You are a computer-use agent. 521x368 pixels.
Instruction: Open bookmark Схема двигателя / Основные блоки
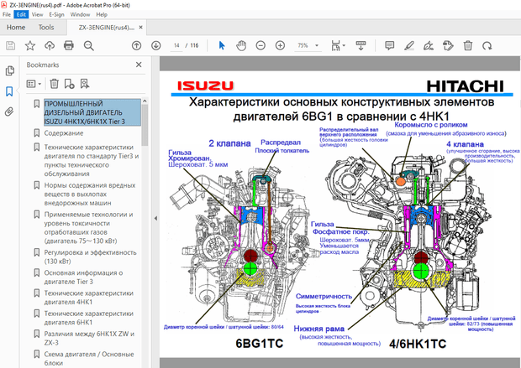89,359
